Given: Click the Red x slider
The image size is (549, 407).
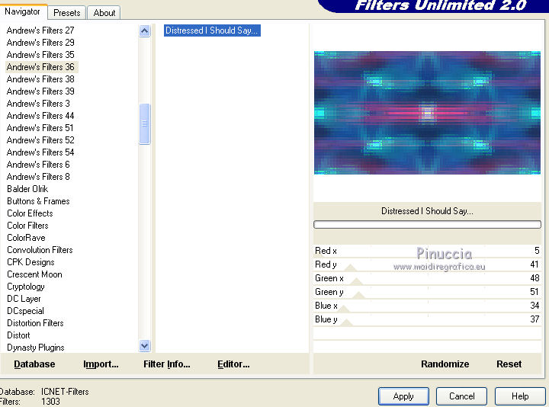Looking at the screenshot, I should (427, 251).
